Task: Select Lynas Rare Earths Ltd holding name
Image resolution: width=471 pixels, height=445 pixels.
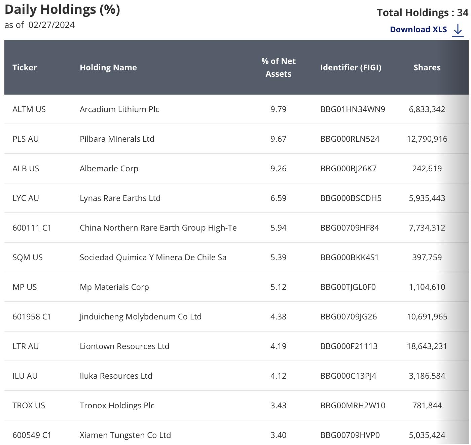Action: [x=120, y=198]
